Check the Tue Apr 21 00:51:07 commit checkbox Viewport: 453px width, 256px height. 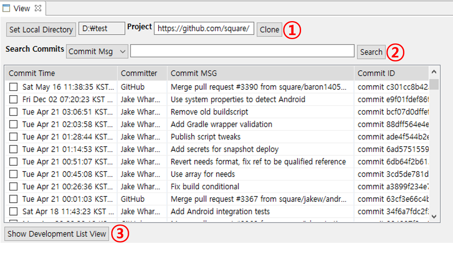coord(13,161)
